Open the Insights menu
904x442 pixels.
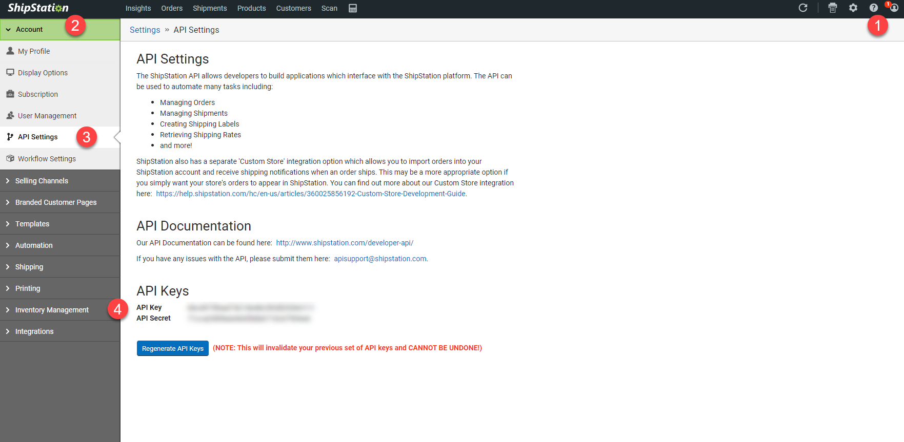click(138, 8)
